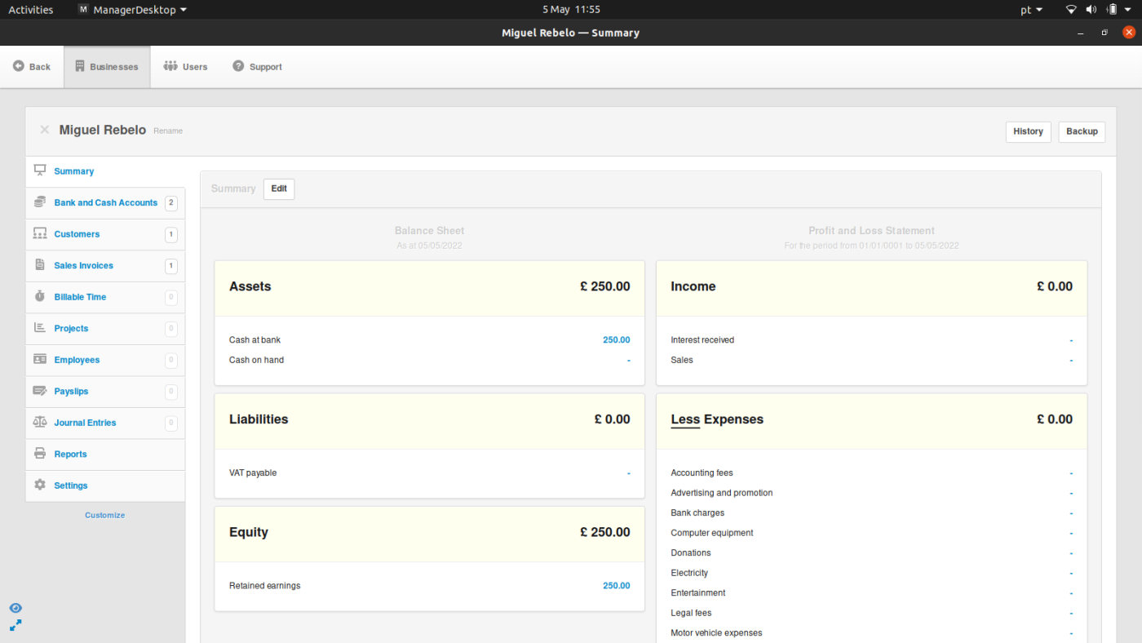Click the Journal Entries scales icon

pyautogui.click(x=39, y=423)
